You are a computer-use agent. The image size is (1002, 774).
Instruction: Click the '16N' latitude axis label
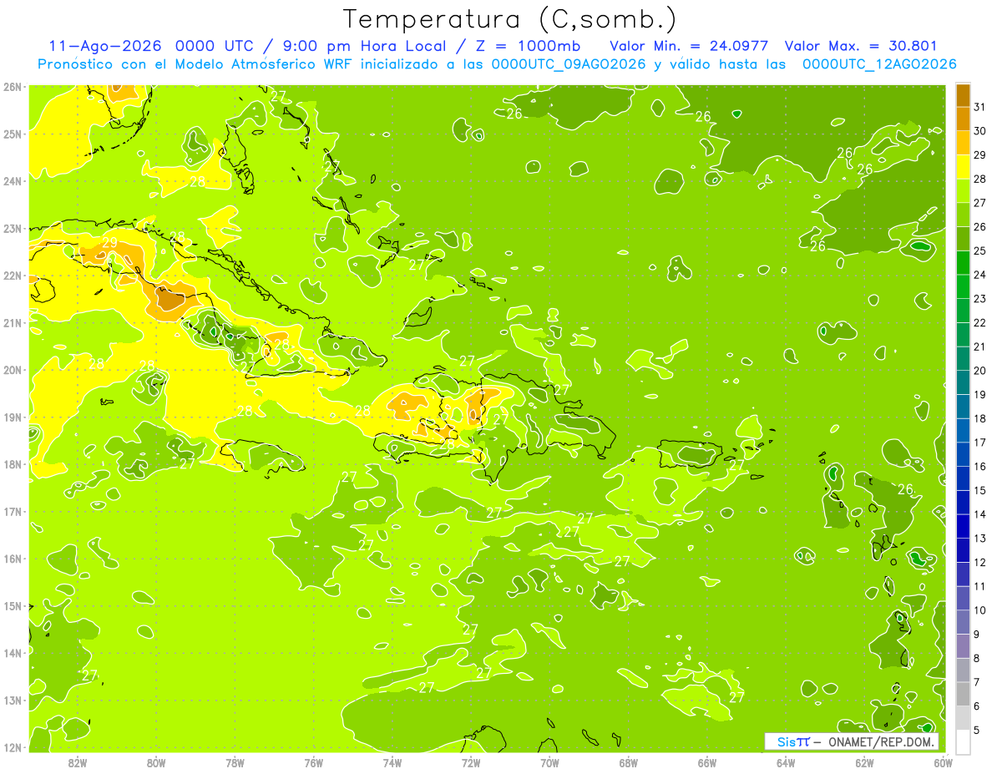pyautogui.click(x=13, y=559)
